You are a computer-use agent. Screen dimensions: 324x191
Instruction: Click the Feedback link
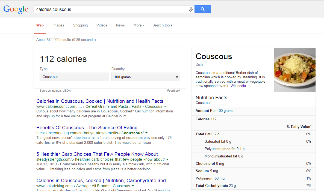[x=173, y=91]
